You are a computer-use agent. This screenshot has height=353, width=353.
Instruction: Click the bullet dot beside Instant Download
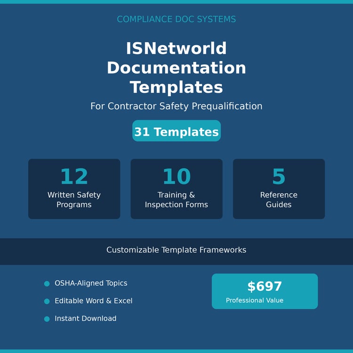coord(47,319)
